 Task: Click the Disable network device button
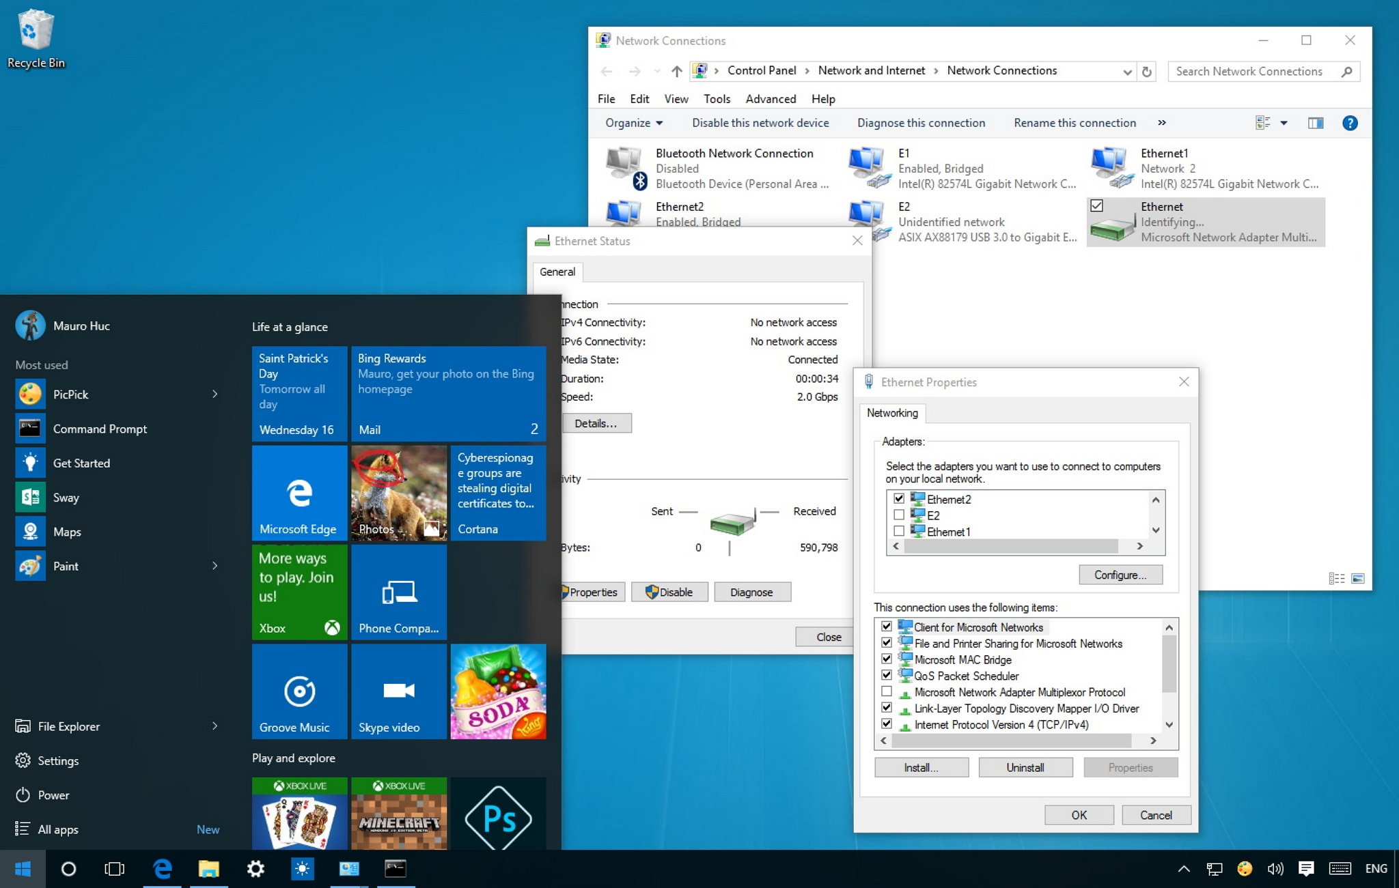760,121
